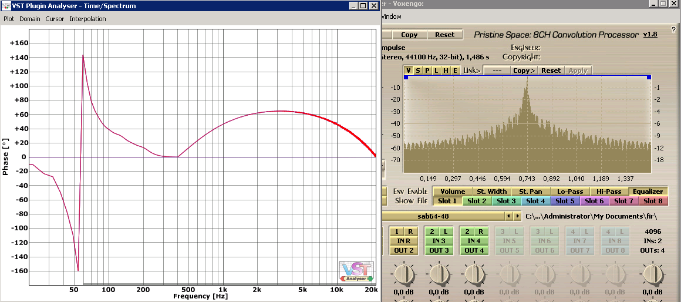Select the H envelope mode button

click(x=446, y=71)
